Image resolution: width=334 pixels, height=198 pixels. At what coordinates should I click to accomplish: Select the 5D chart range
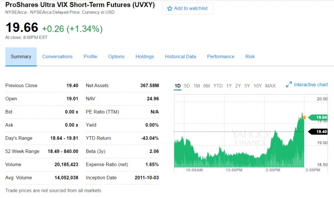coord(187,86)
